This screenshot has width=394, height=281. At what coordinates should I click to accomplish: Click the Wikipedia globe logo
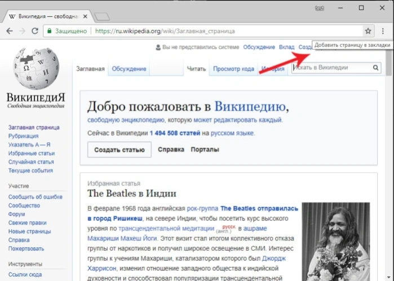pos(36,68)
